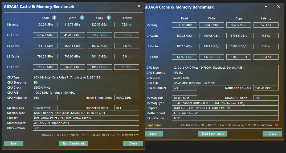Click Memory Type field DDR5-8000 SDRAM
The height and width of the screenshot is (153, 286).
click(x=86, y=113)
